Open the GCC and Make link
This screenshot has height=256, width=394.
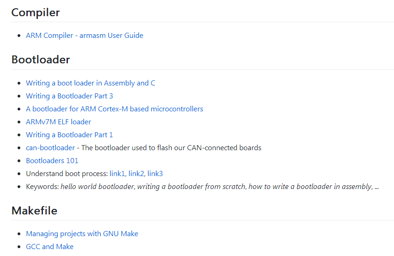[49, 247]
